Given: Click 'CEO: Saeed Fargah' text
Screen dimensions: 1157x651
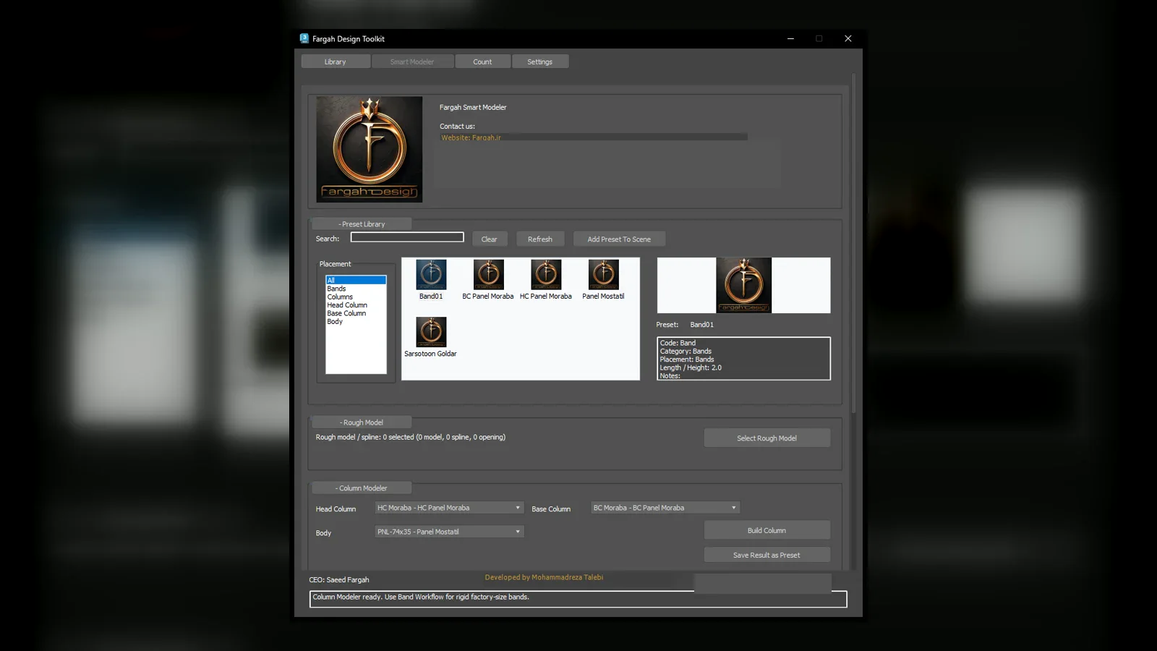Looking at the screenshot, I should point(339,580).
